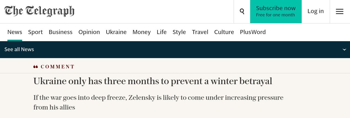Click the Log in link
Screen dimensions: 350x118
pyautogui.click(x=316, y=11)
